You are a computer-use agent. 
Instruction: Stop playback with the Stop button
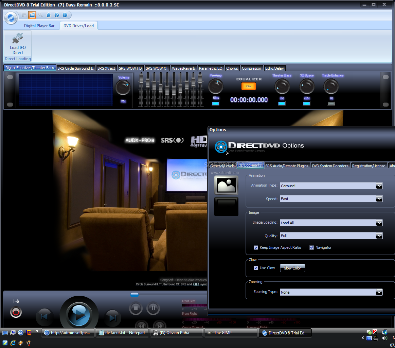tap(136, 308)
